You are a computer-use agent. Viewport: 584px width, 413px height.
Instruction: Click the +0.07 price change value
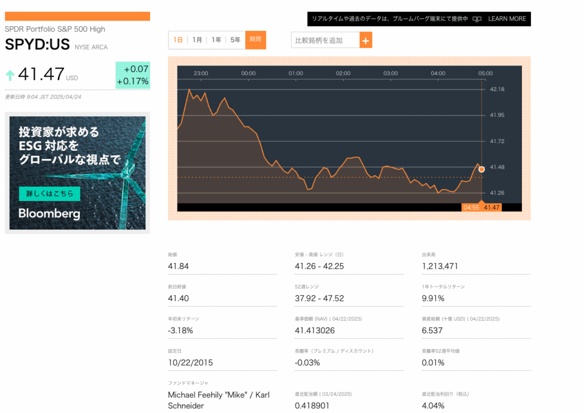(136, 69)
